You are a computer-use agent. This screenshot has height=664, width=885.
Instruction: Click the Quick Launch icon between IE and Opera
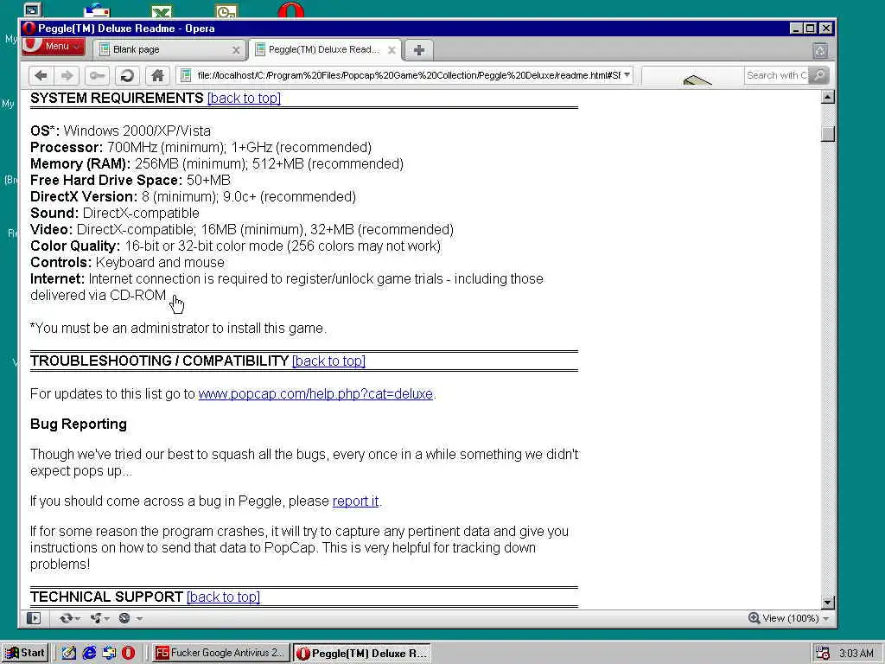coord(109,653)
